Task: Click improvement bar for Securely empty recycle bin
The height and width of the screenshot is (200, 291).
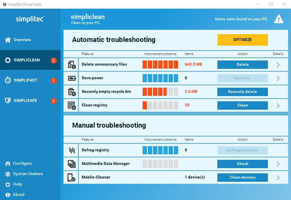Action: click(160, 92)
